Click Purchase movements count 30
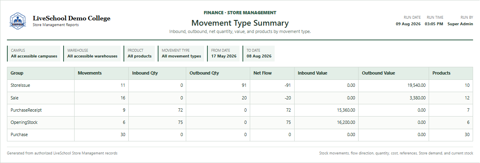The width and height of the screenshot is (480, 163). coord(123,134)
